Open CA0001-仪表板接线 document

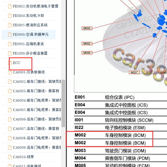[28, 72]
